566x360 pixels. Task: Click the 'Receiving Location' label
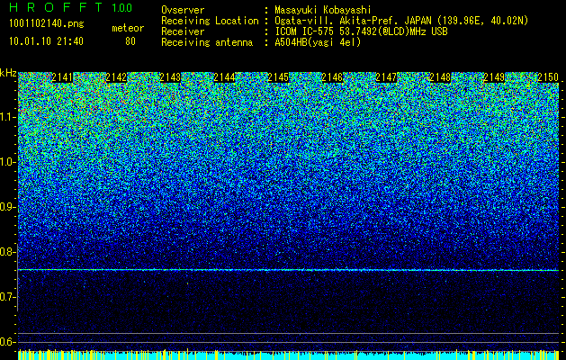(x=210, y=21)
